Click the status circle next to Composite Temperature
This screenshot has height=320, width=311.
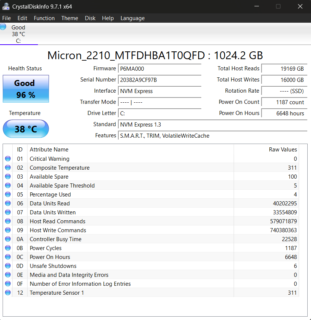pyautogui.click(x=8, y=167)
